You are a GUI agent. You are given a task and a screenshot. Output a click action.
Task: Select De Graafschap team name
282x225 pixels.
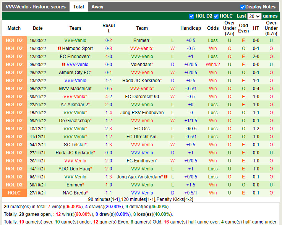(x=74, y=120)
